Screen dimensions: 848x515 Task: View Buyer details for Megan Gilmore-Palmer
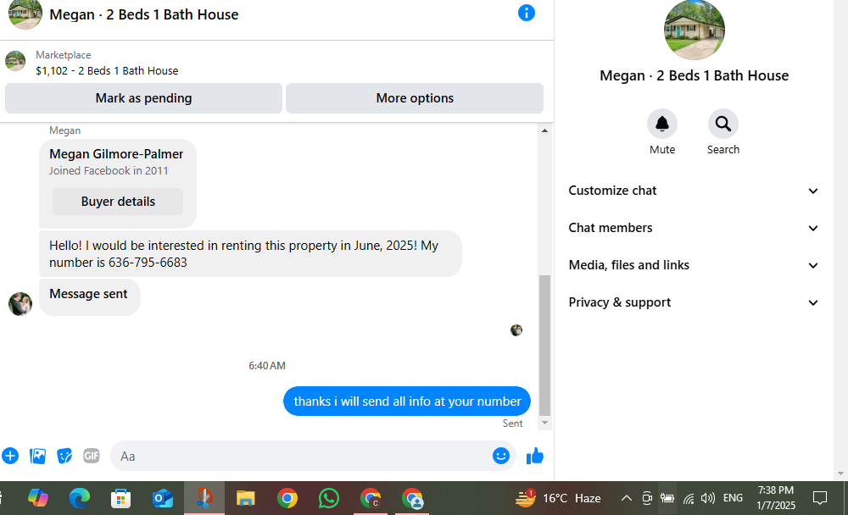(x=118, y=202)
